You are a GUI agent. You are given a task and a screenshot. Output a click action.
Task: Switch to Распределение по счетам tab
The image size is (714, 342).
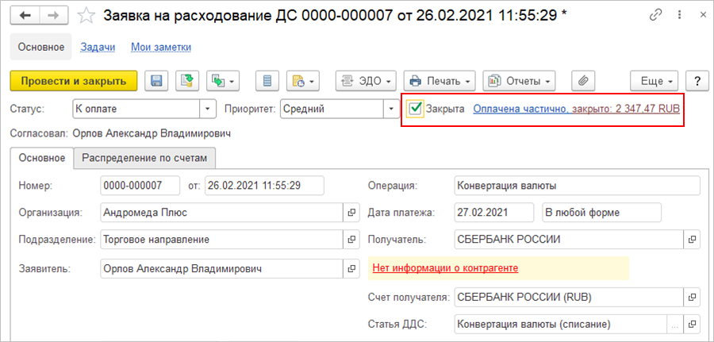point(144,158)
